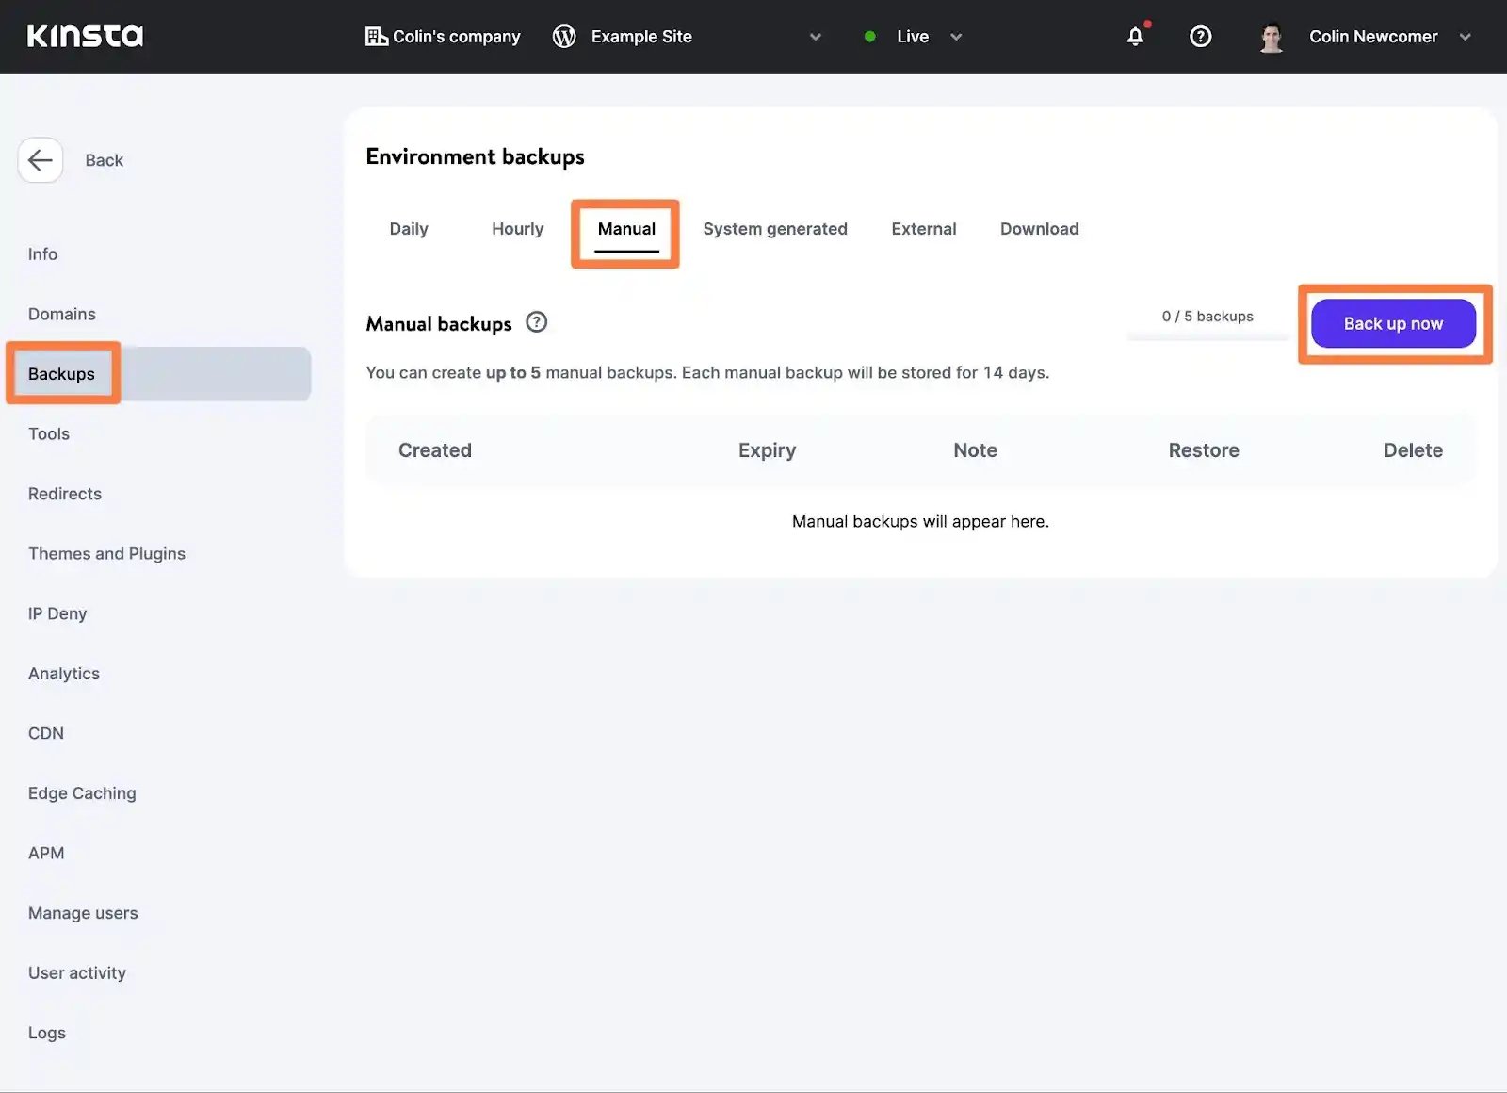Open the System generated tab
The image size is (1507, 1093).
pos(775,229)
